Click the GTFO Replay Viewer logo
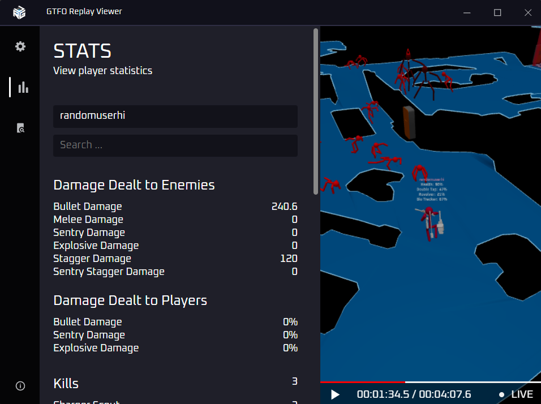Viewport: 541px width, 404px height. (19, 12)
